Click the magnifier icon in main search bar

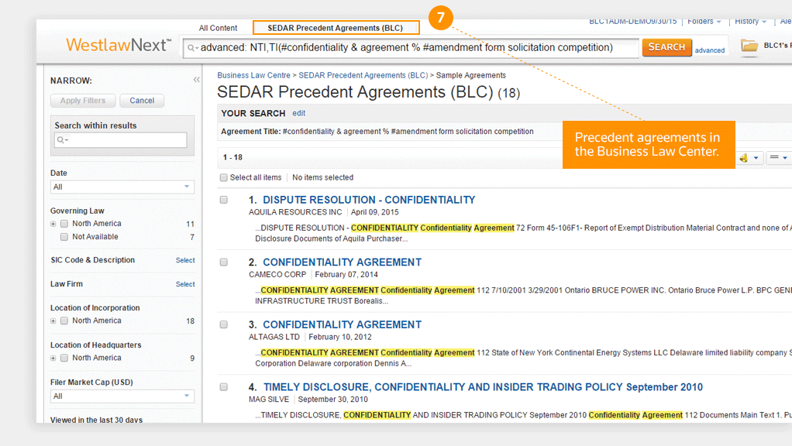[191, 48]
